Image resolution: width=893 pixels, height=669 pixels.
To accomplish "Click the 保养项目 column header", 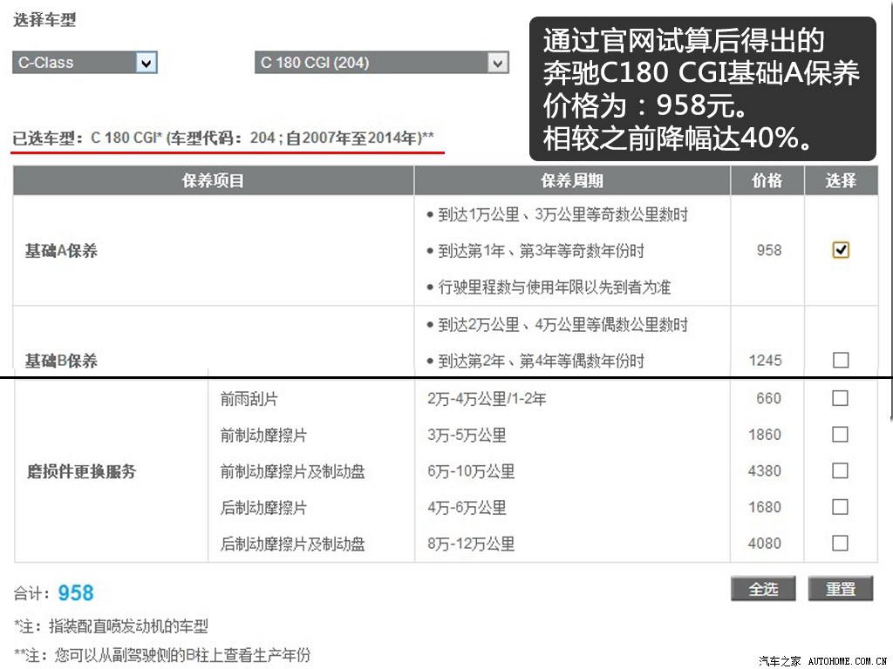I will pyautogui.click(x=213, y=181).
